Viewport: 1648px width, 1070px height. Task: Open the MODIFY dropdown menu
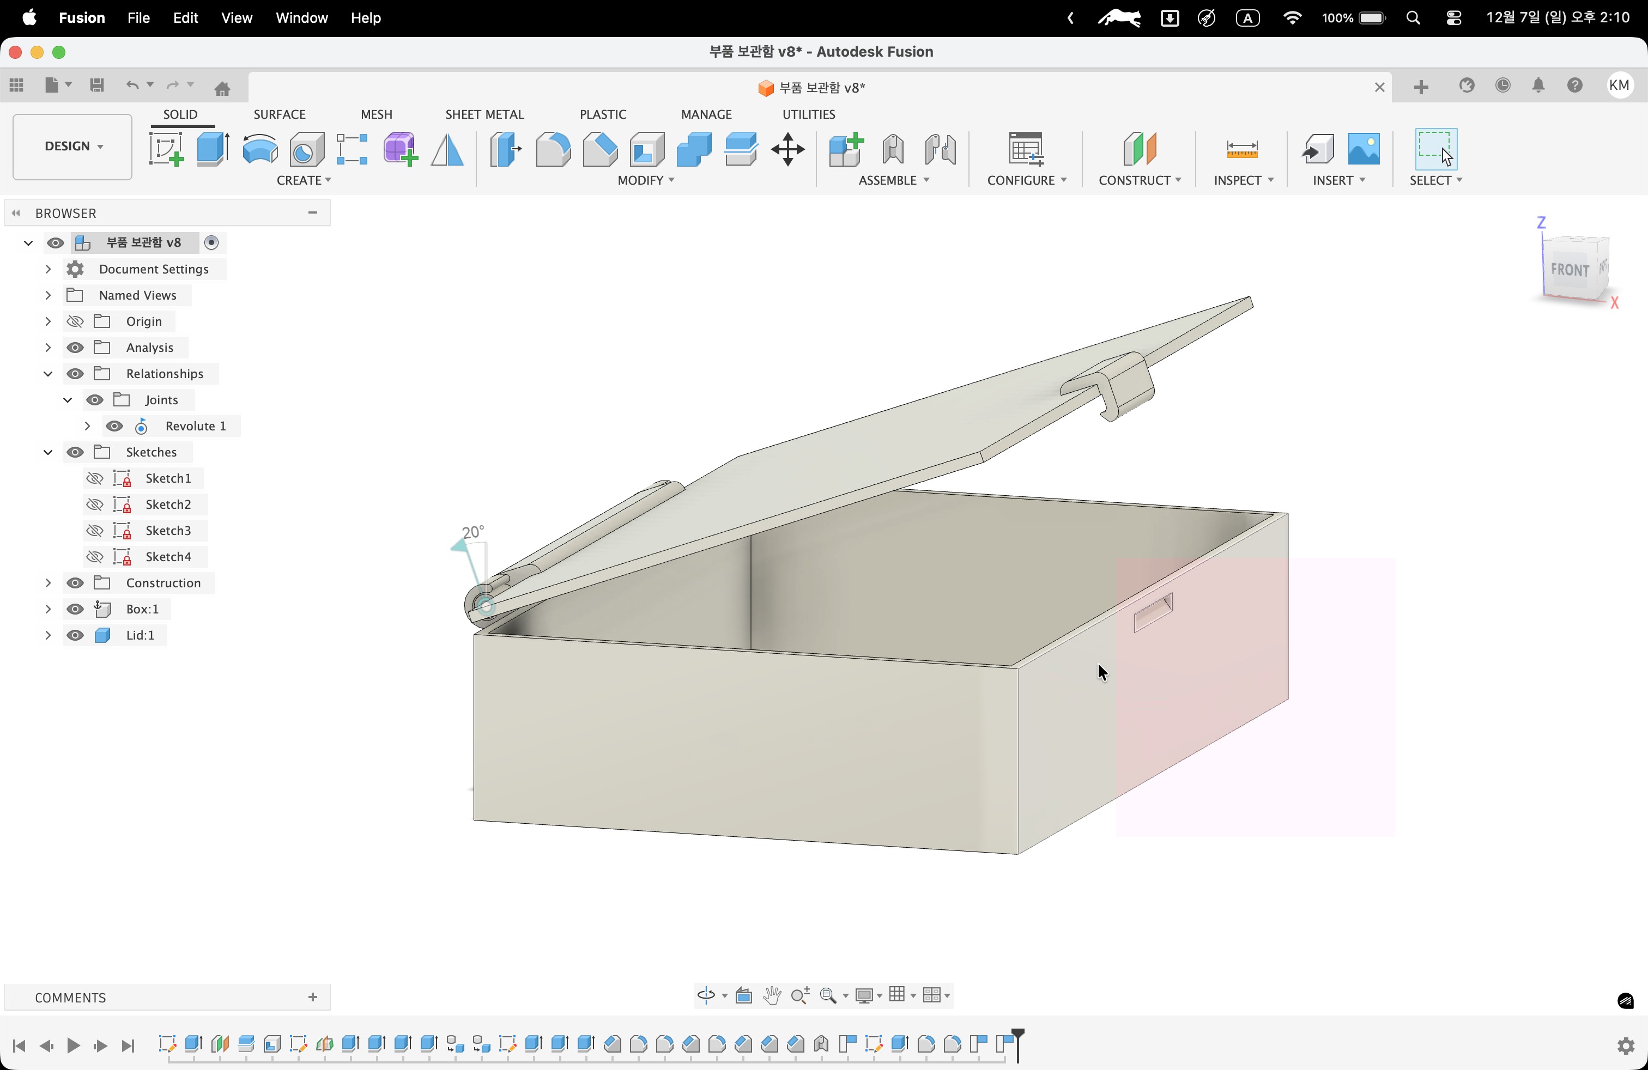point(646,180)
